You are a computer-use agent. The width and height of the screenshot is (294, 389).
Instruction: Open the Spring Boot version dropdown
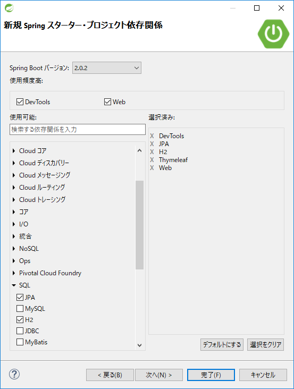[107, 68]
